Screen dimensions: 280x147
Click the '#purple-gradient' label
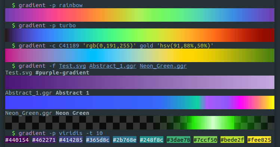(62, 73)
